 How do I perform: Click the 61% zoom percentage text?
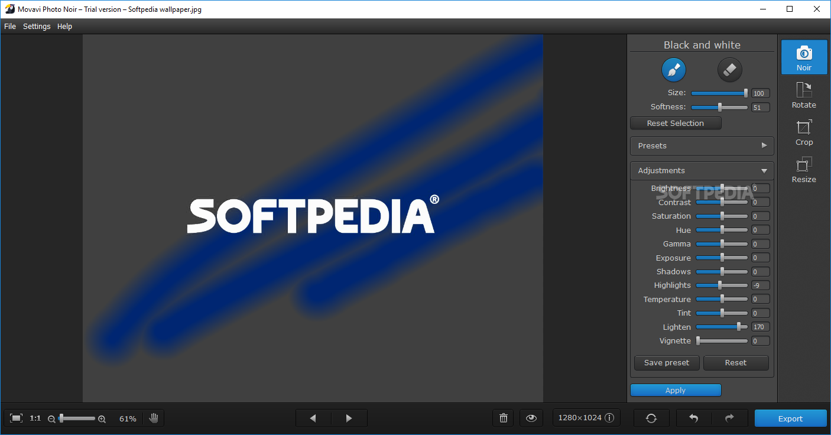coord(128,418)
